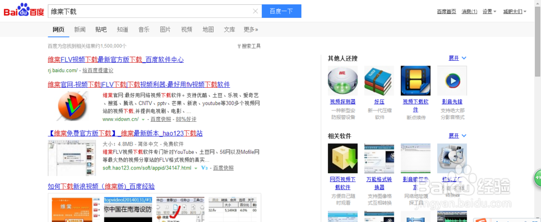Click the 88%好评 rating link

click(x=186, y=119)
